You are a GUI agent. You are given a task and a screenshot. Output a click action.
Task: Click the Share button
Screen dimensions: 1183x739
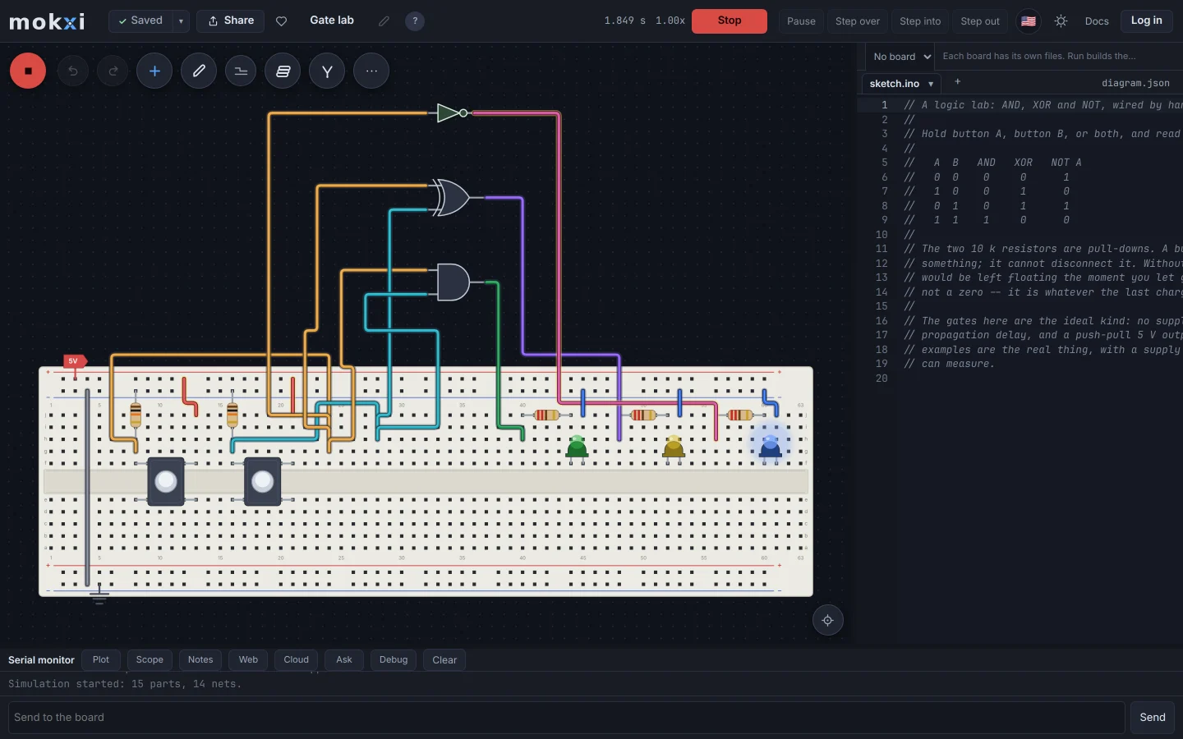point(231,21)
